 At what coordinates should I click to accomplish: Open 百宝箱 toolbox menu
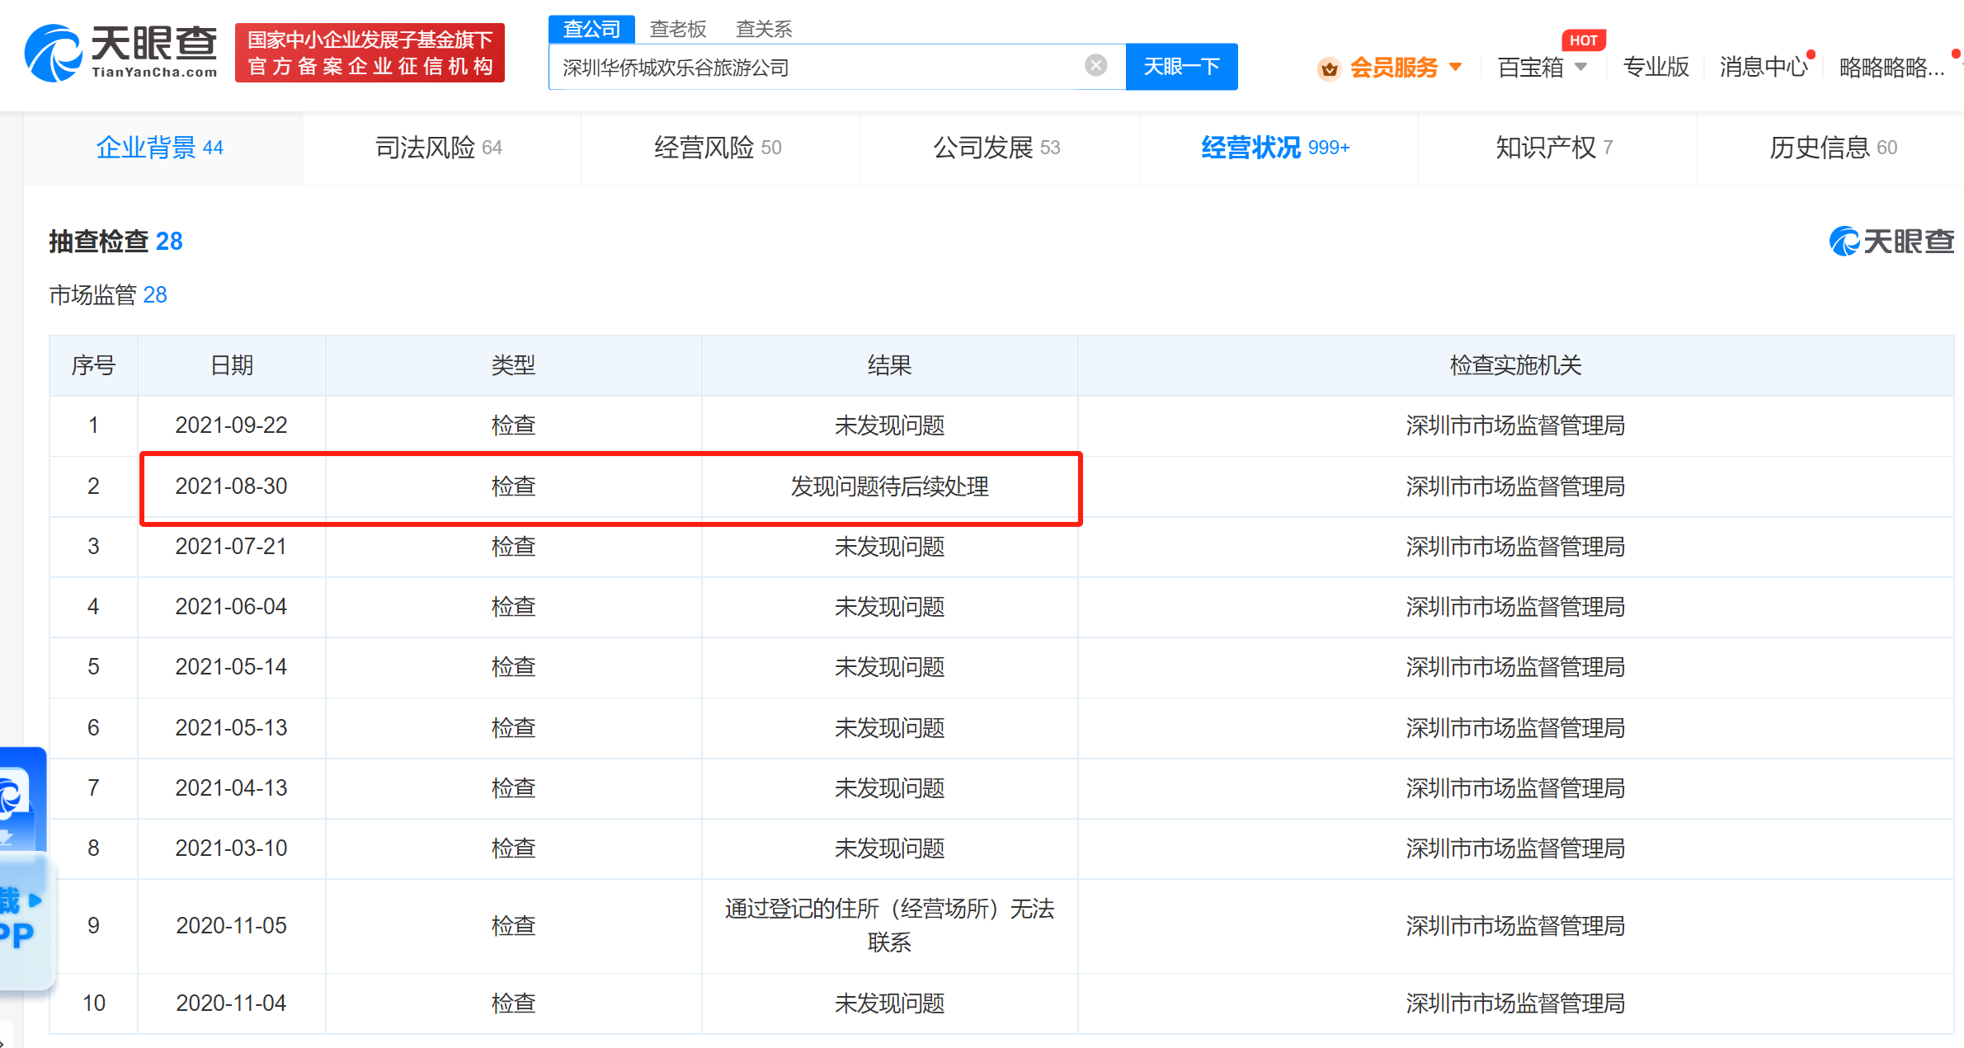pos(1530,68)
